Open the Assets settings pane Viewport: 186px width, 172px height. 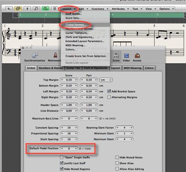pyautogui.click(x=137, y=57)
